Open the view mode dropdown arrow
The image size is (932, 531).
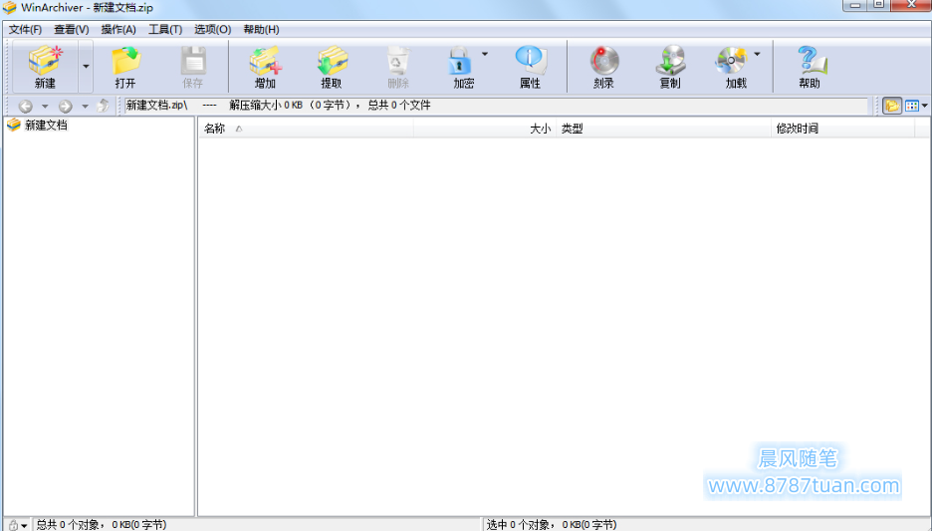click(924, 107)
